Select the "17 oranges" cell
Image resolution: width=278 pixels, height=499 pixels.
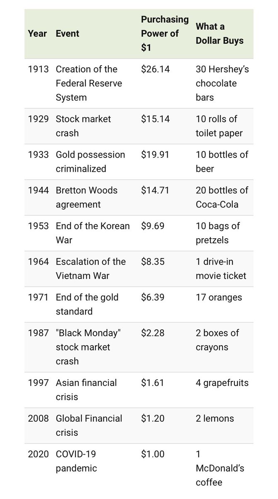(x=219, y=297)
